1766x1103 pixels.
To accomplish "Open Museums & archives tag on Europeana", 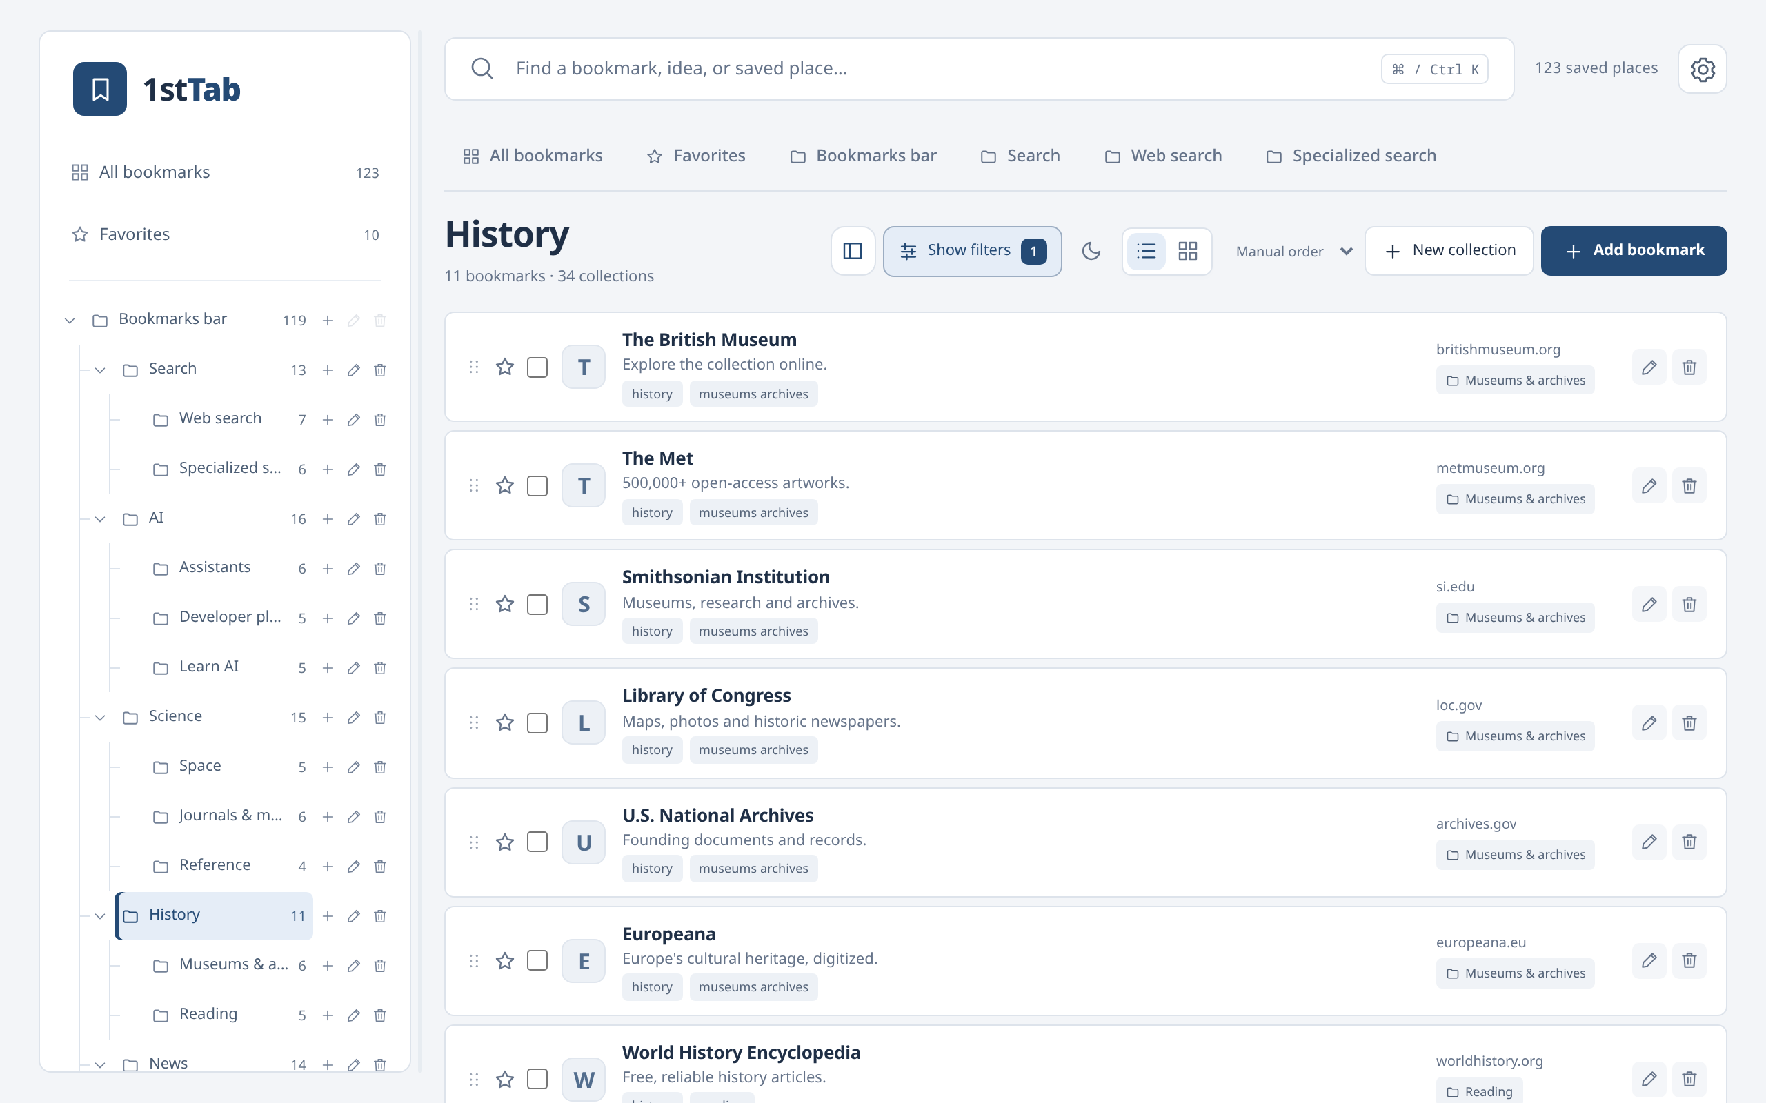I will point(1515,973).
